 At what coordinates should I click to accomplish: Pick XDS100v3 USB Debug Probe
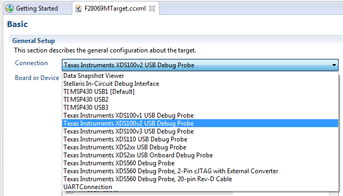200,131
